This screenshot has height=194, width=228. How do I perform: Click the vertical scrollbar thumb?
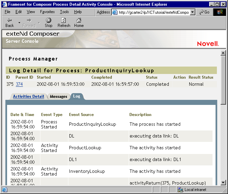coord(223,80)
